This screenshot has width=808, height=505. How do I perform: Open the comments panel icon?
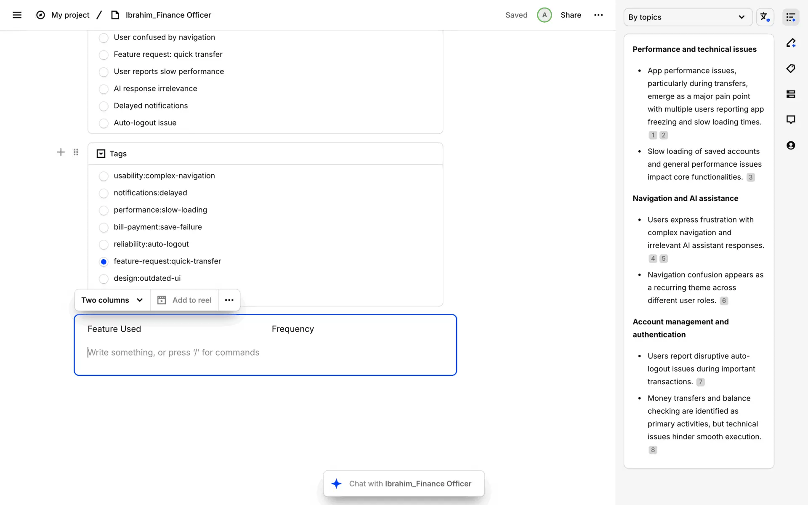[x=791, y=120]
